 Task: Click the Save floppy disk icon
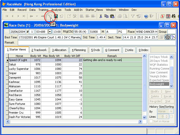56,16
